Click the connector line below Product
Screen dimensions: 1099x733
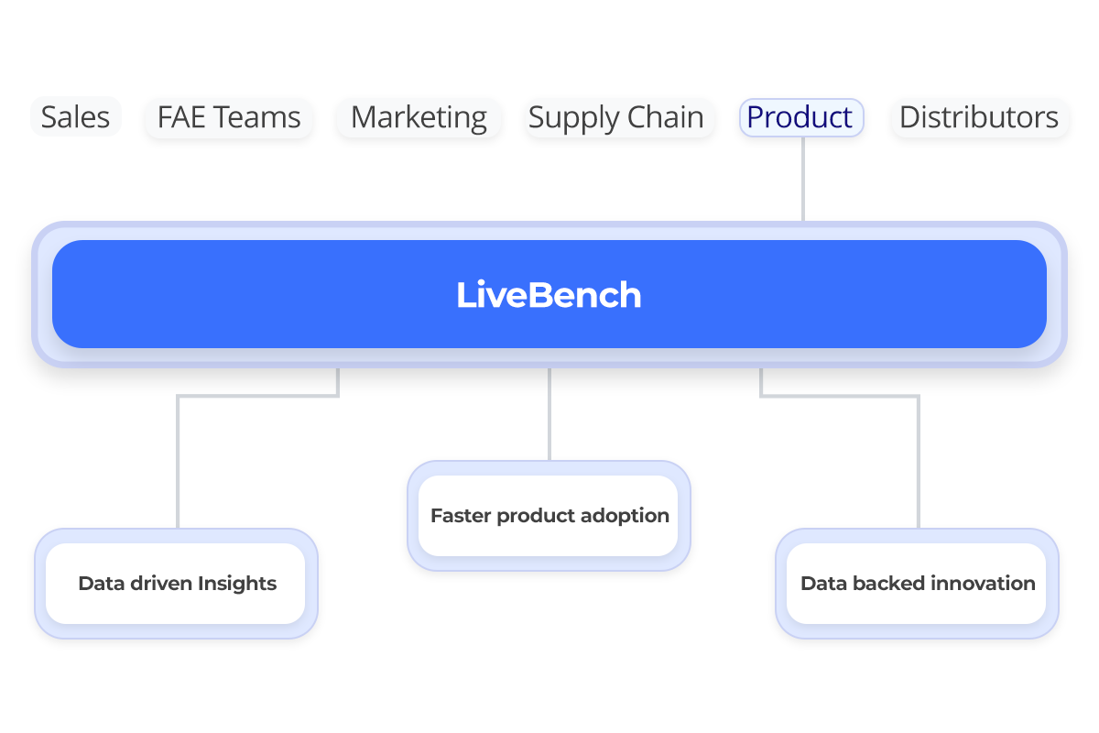(x=803, y=179)
